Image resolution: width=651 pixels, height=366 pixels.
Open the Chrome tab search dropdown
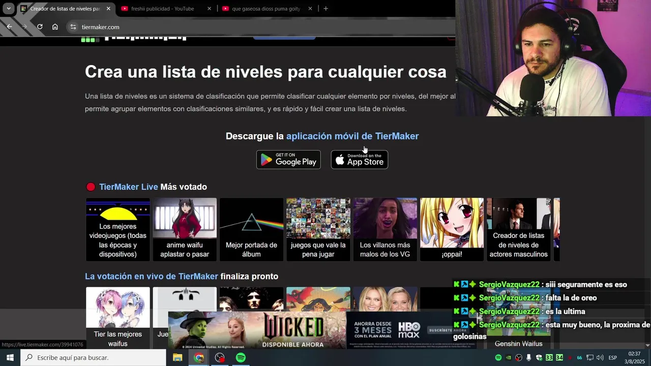click(9, 9)
